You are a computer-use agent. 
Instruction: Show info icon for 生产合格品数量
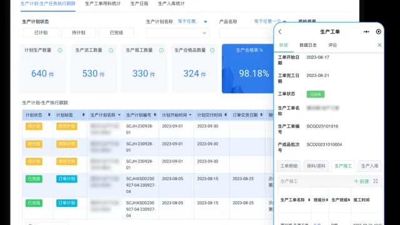pos(212,50)
